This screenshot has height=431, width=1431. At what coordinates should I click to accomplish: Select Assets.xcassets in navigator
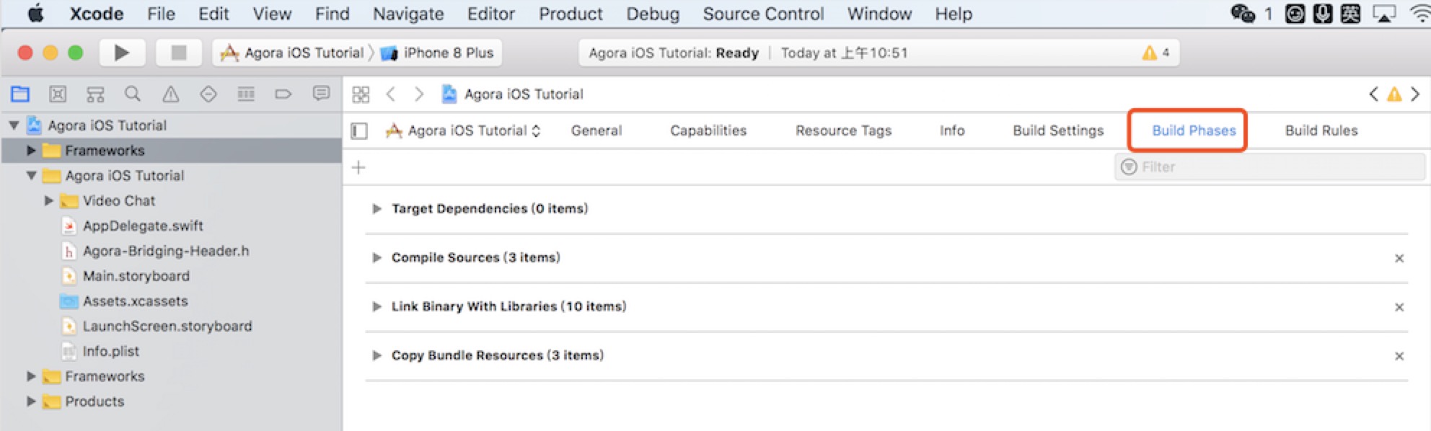(135, 301)
